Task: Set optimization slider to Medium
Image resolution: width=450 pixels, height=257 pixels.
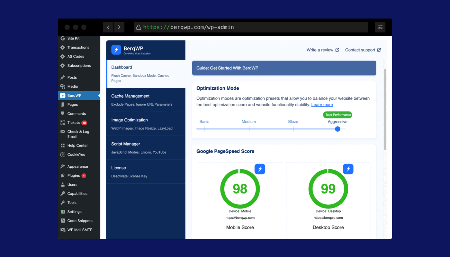Action: pos(249,129)
